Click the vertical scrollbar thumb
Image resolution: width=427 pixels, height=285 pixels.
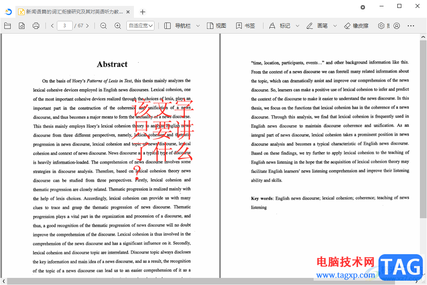tap(423, 129)
